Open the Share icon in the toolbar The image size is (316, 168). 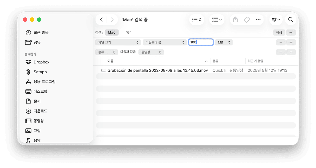(235, 20)
